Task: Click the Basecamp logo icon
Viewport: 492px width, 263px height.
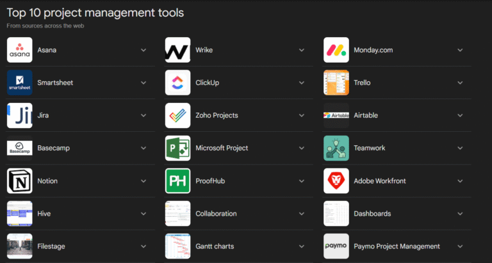Action: click(19, 148)
